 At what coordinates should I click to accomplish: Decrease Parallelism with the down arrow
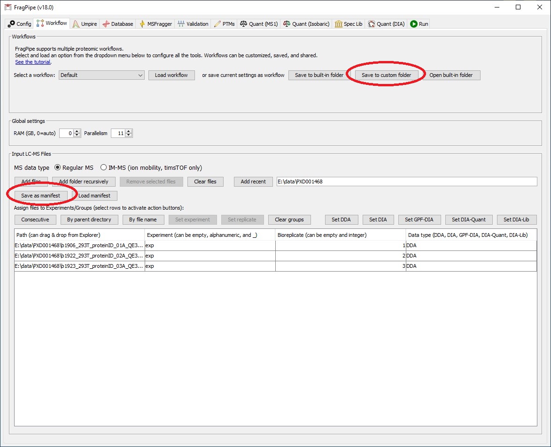(129, 135)
